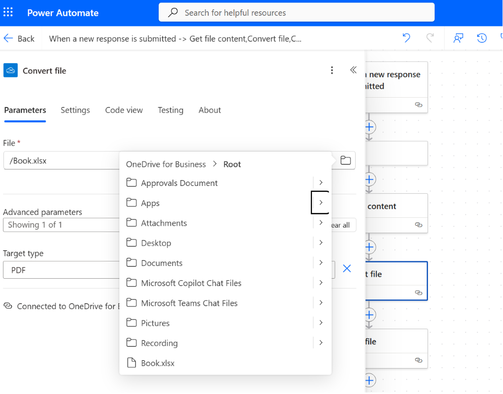Expand the Recording folder chevron
The image size is (503, 394).
pos(321,342)
